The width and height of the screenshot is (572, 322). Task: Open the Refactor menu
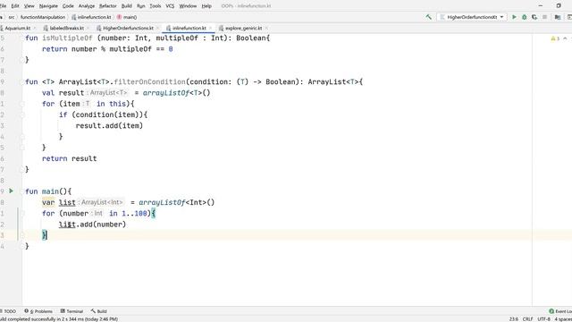coord(107,6)
